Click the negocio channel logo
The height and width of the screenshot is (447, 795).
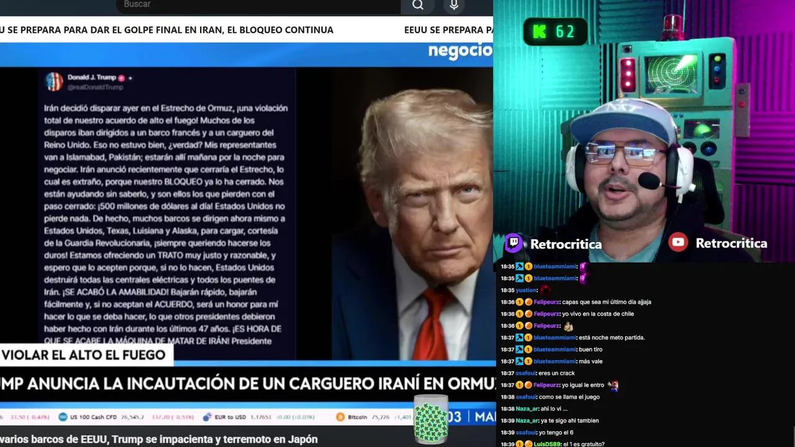click(460, 51)
